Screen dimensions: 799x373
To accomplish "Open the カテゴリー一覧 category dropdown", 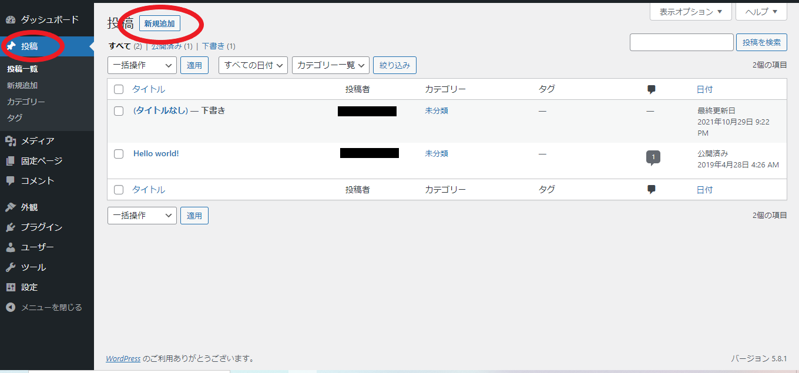I will point(330,65).
